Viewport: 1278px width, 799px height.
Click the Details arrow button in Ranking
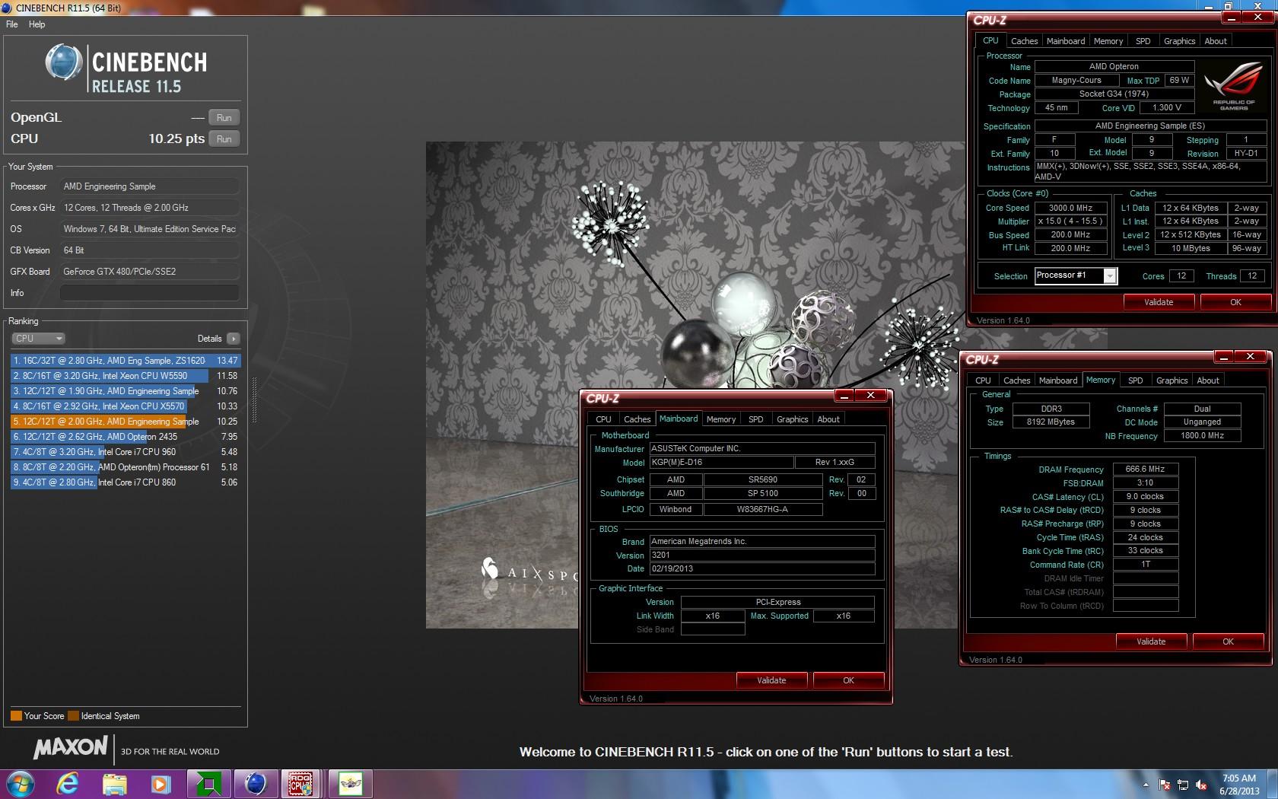pyautogui.click(x=233, y=339)
